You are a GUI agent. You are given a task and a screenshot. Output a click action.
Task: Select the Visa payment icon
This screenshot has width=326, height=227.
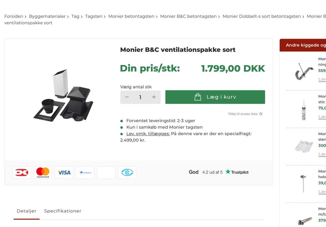coord(64,172)
